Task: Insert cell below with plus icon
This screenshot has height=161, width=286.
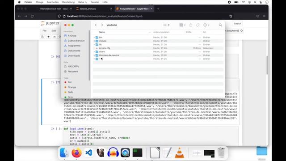Action: click(49, 37)
